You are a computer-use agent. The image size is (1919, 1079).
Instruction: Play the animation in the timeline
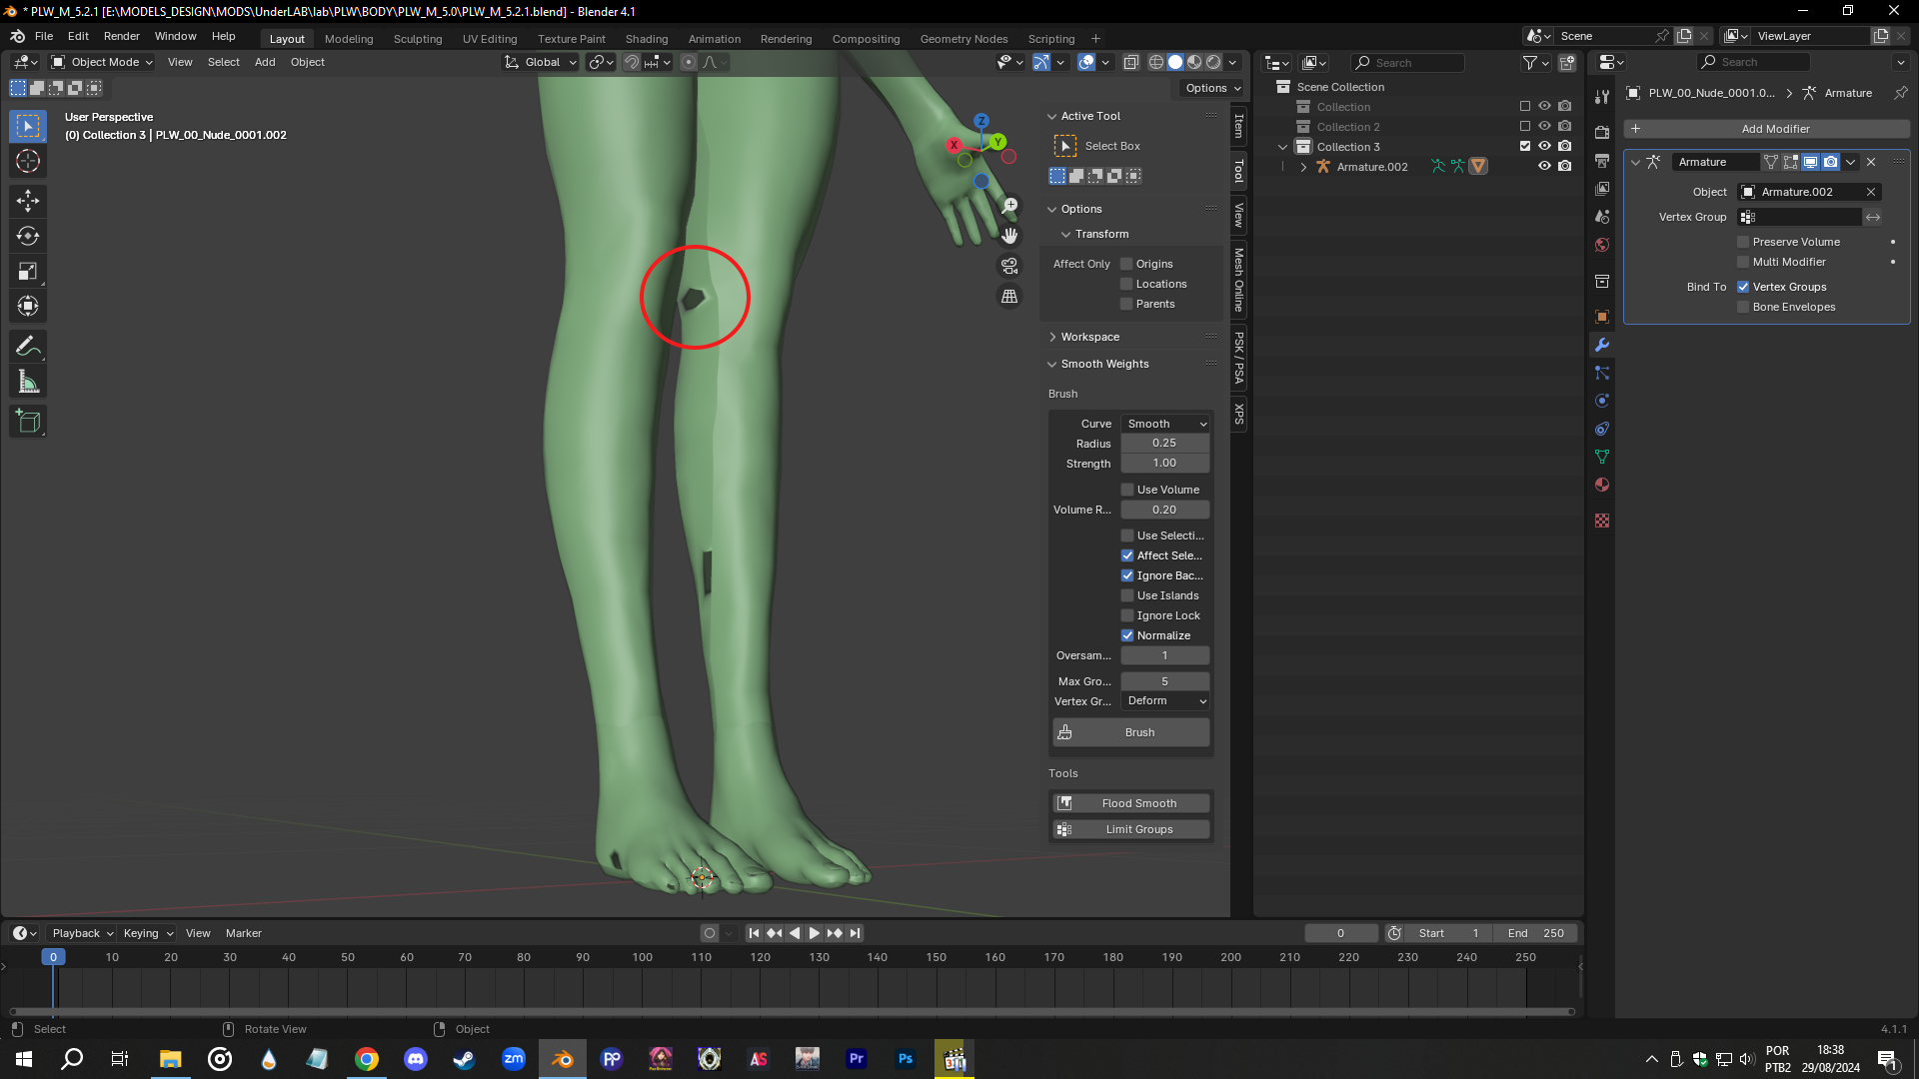click(x=814, y=933)
